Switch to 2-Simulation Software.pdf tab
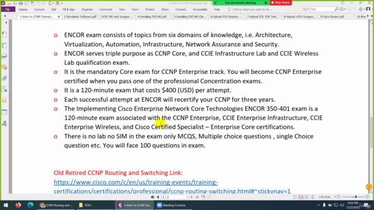This screenshot has width=374, height=210. click(80, 16)
